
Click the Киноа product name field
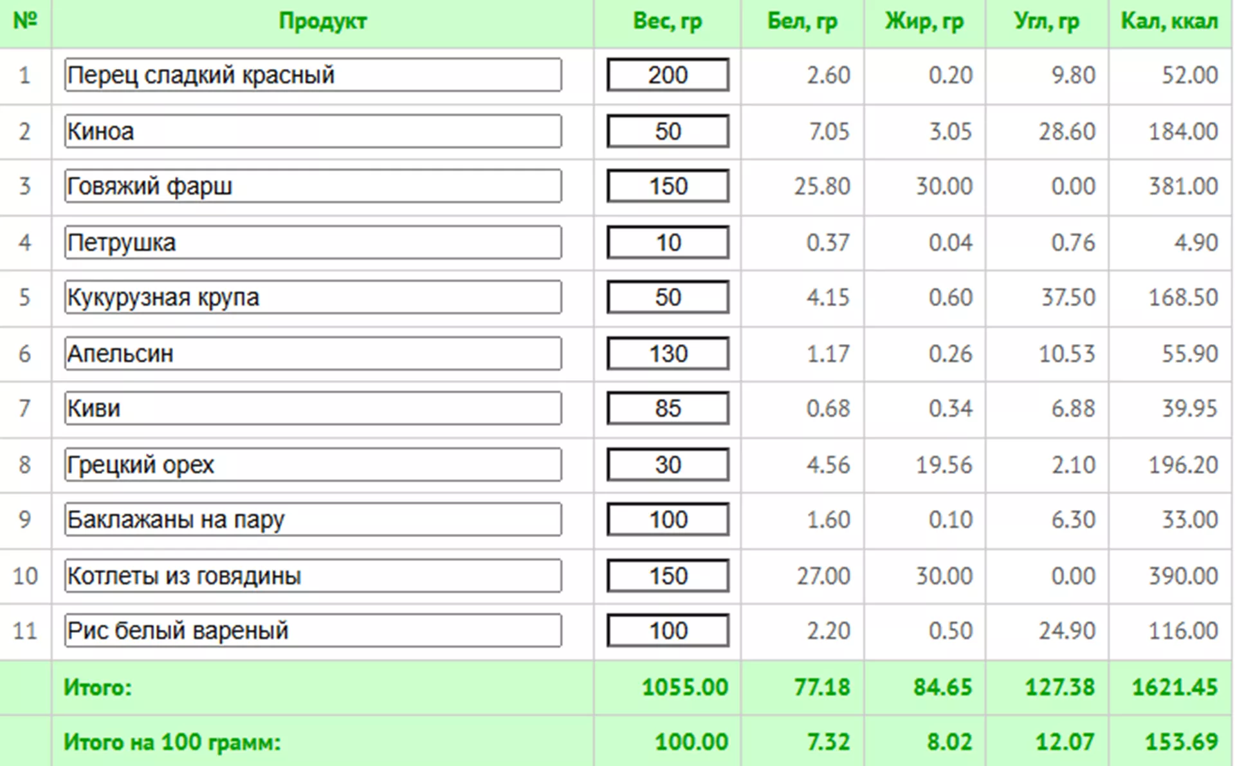click(x=313, y=131)
